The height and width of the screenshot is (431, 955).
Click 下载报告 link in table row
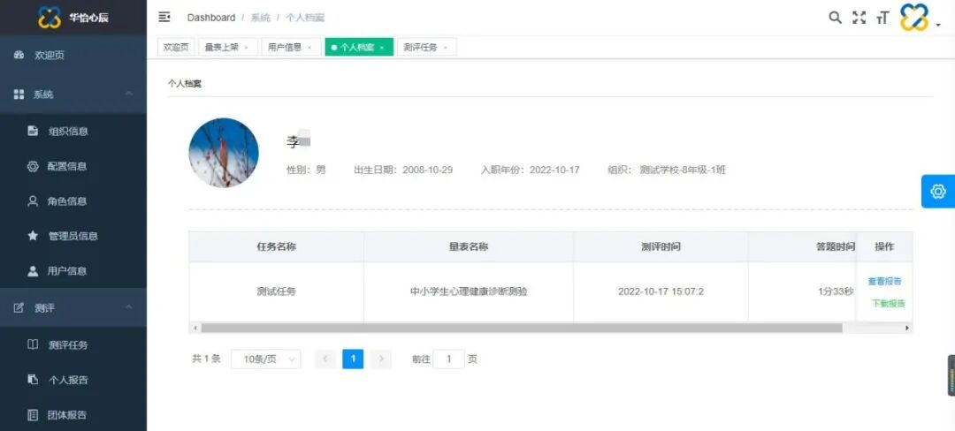pyautogui.click(x=888, y=303)
